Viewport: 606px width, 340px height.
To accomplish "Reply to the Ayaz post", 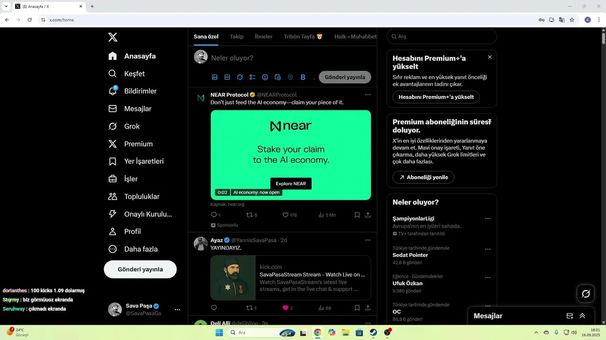I will (214, 308).
